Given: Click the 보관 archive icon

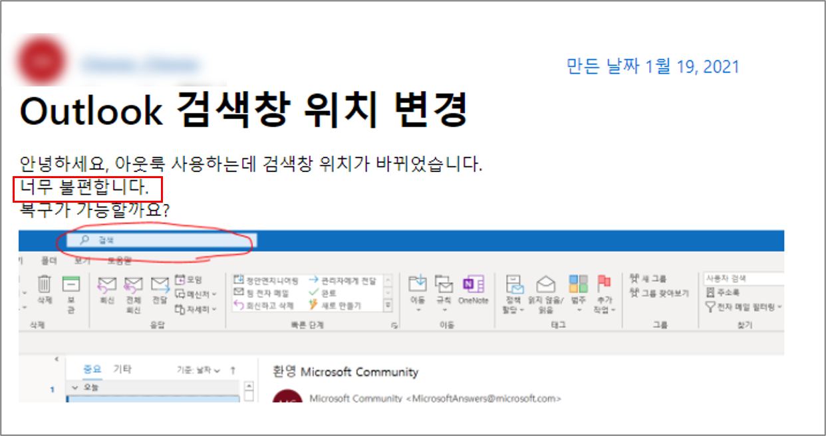Looking at the screenshot, I should [70, 284].
